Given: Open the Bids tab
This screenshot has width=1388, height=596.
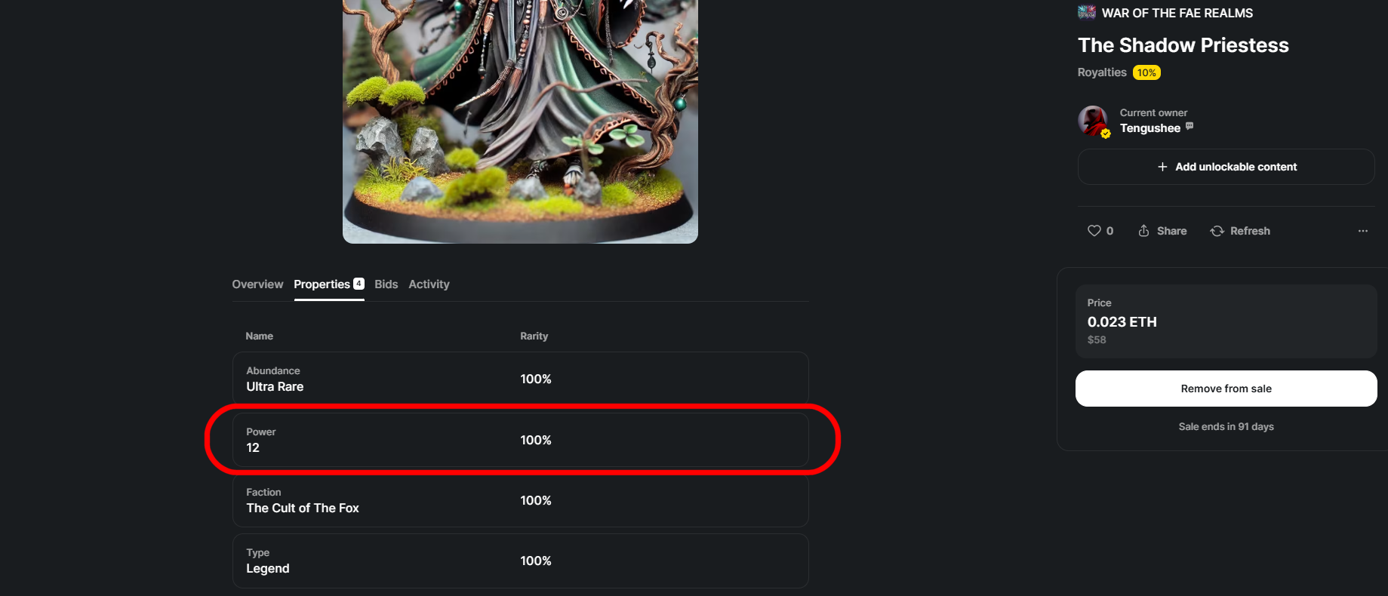Looking at the screenshot, I should pyautogui.click(x=386, y=284).
